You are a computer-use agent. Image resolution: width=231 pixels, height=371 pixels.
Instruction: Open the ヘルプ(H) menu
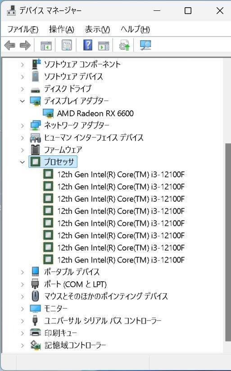point(135,29)
